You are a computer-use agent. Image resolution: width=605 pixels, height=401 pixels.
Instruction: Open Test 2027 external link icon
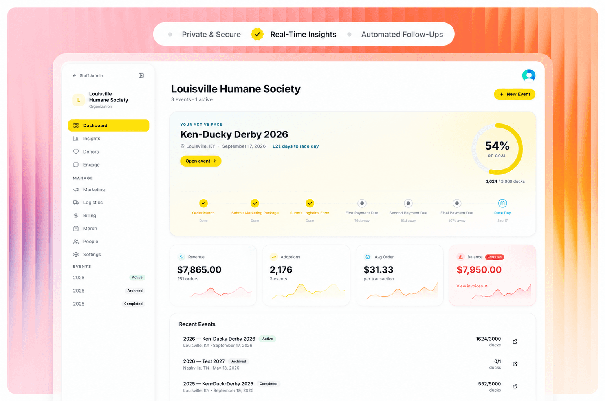click(x=515, y=364)
